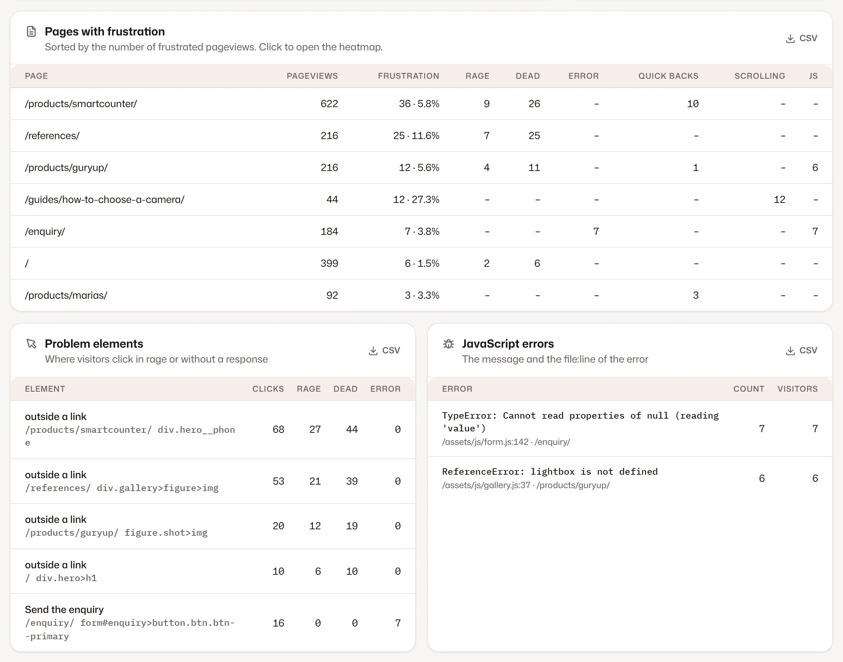Select dead clicks value 39 for references
Screen dimensions: 843x662
[x=352, y=481]
